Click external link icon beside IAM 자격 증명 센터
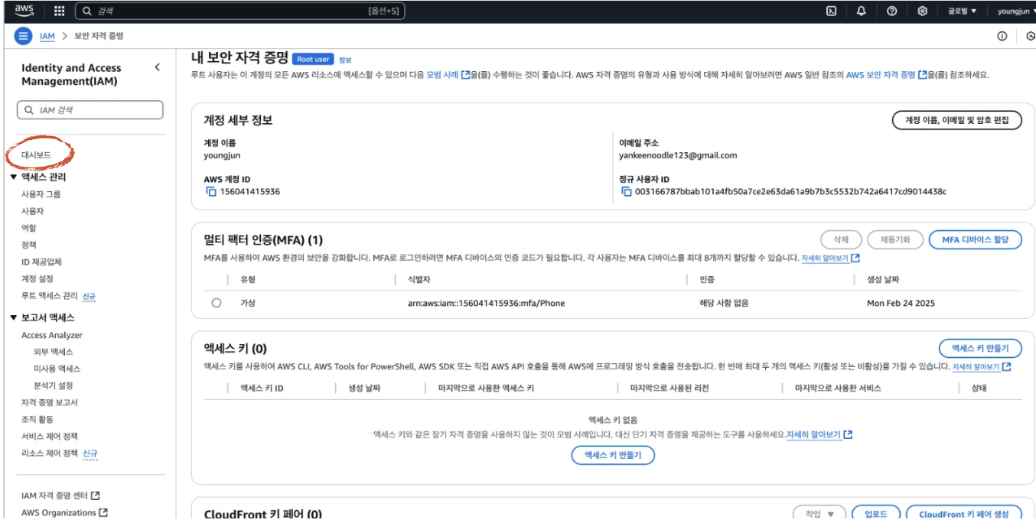Image resolution: width=1036 pixels, height=520 pixels. coord(95,496)
